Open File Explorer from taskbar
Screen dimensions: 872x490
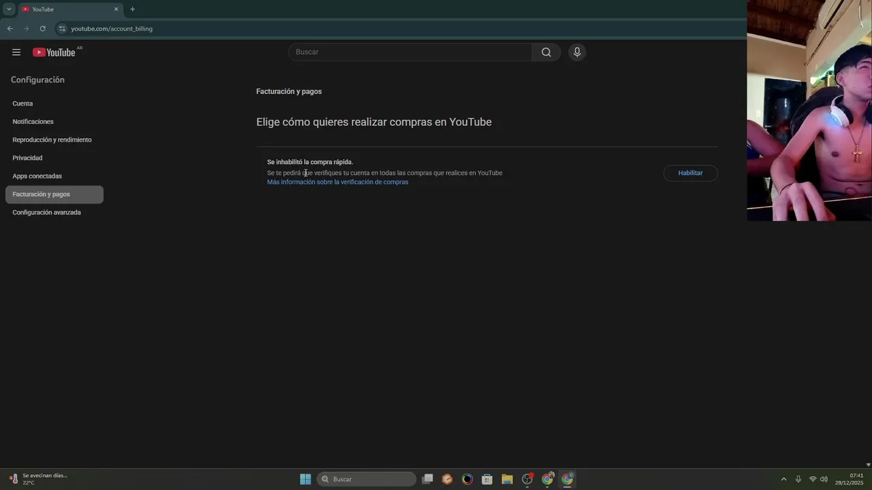tap(507, 479)
